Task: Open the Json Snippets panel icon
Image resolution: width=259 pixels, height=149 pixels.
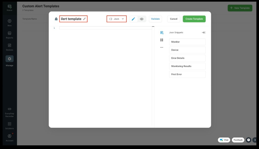Action: coord(162,33)
